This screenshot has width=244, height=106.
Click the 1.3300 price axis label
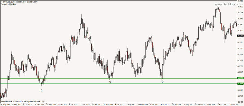click(x=240, y=42)
